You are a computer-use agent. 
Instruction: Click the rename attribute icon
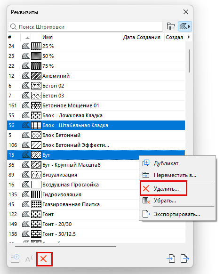pyautogui.click(x=29, y=259)
